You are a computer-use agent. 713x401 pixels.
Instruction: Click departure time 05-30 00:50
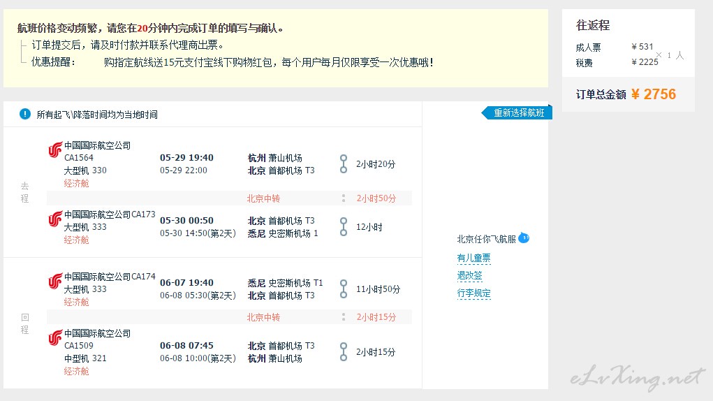pyautogui.click(x=186, y=221)
